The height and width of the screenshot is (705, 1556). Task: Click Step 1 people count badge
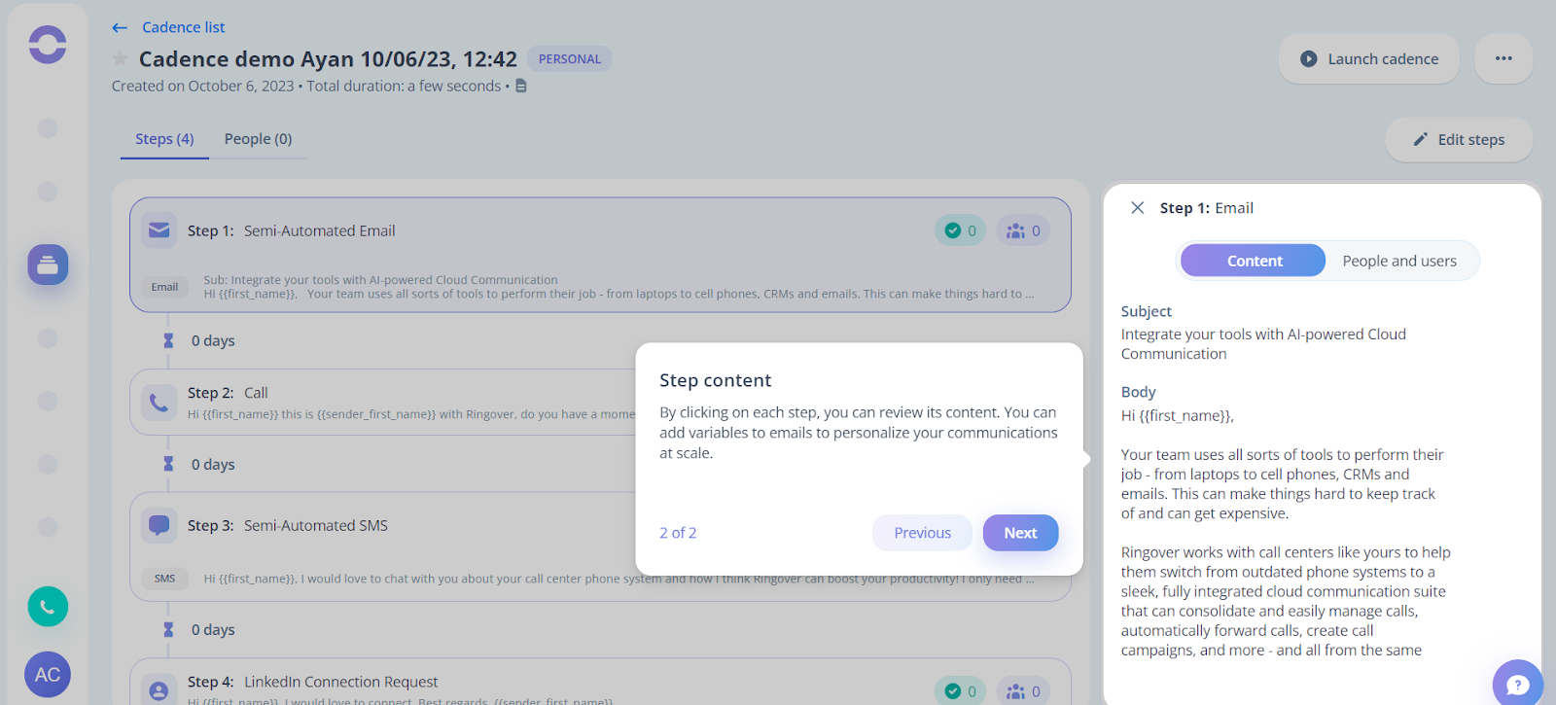[x=1023, y=230]
